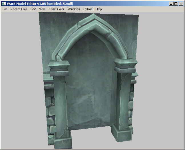Open the Help menu

click(x=98, y=9)
